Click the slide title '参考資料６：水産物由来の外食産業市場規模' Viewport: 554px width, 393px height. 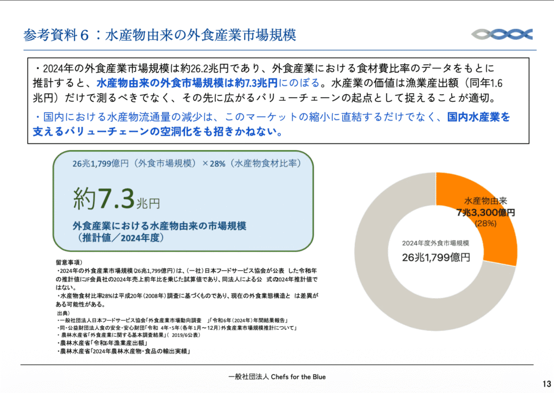(160, 35)
